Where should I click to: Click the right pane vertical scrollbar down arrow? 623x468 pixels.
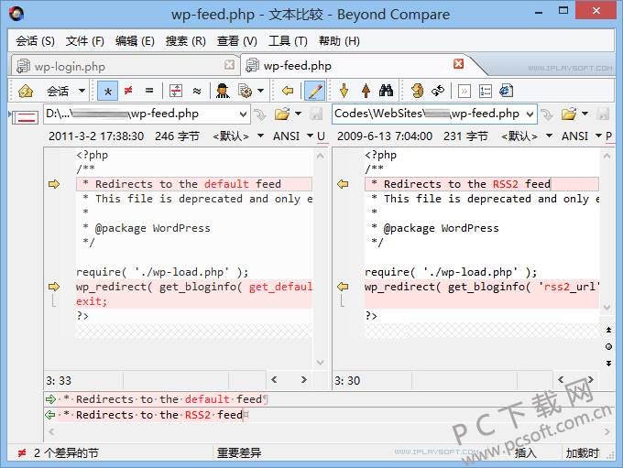(x=607, y=308)
